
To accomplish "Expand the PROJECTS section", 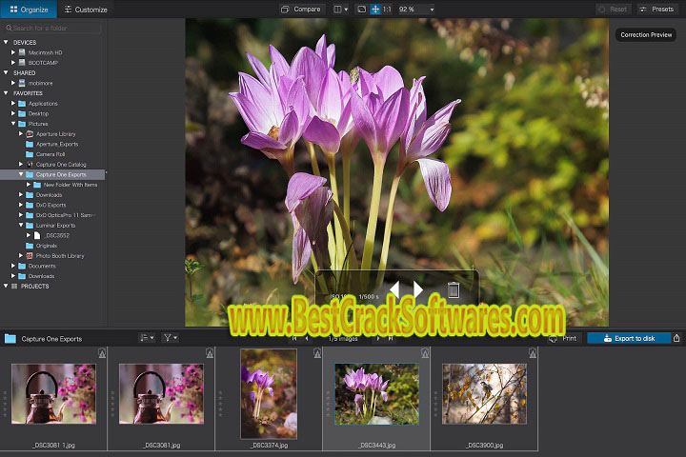I will (6, 286).
